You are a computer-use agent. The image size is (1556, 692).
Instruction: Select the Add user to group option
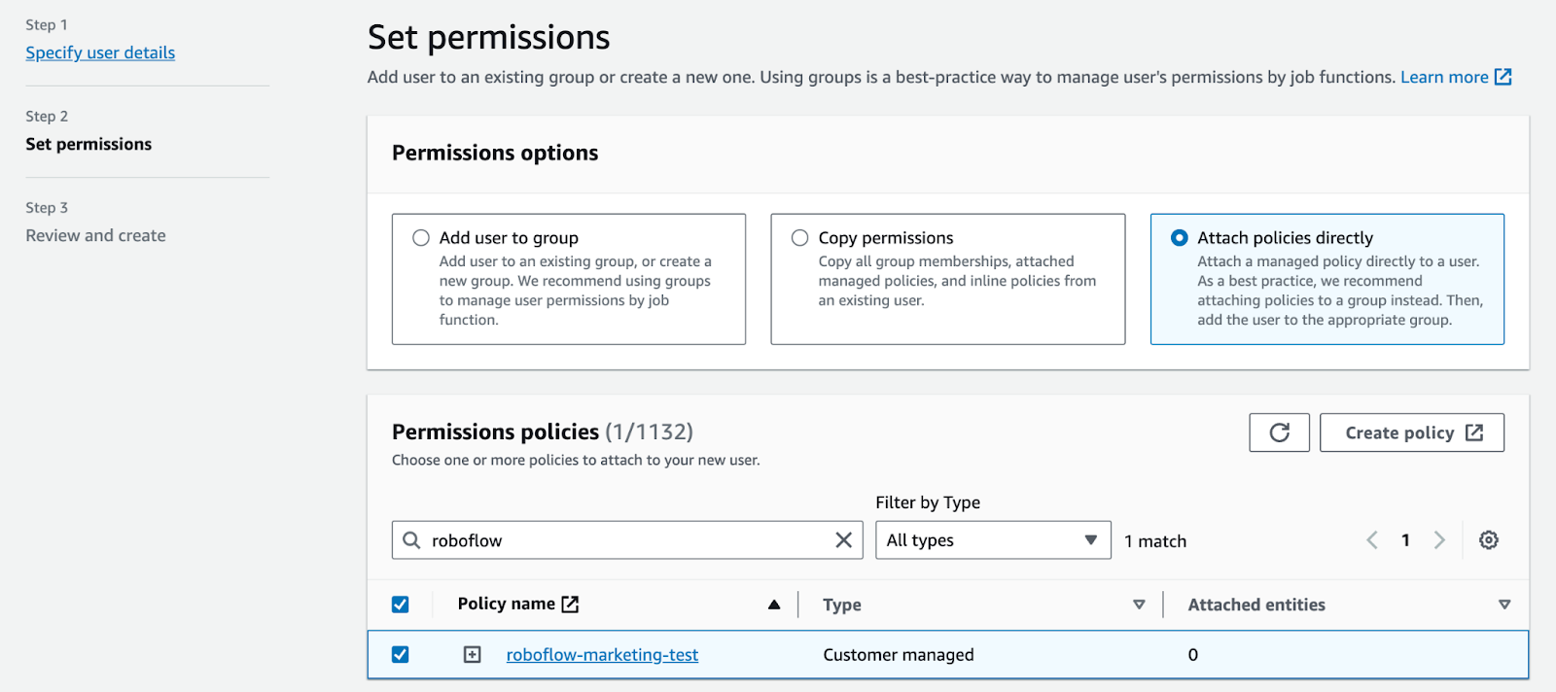tap(421, 238)
